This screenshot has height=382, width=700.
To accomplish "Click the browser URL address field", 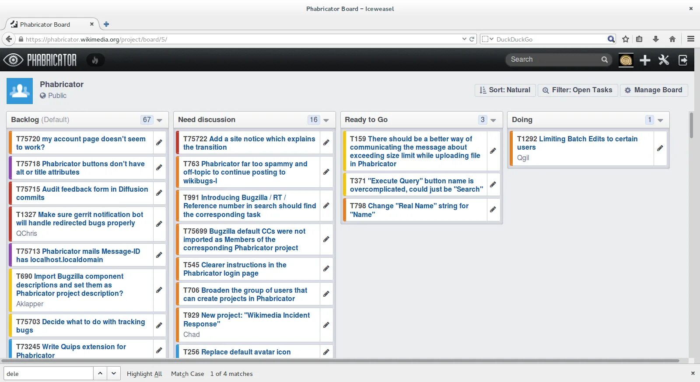I will click(x=240, y=39).
